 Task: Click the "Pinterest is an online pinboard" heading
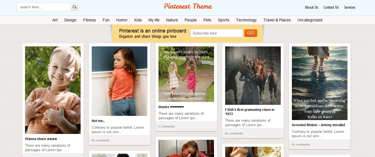coord(153,31)
